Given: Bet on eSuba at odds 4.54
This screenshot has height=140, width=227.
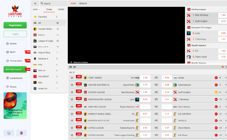Looking at the screenshot, I should point(167,78).
